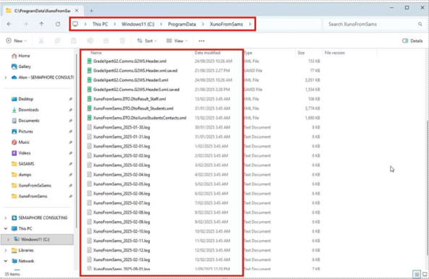Click the Windows11 (C:) breadcrumb
Screen dimensions: 429x279
138,24
